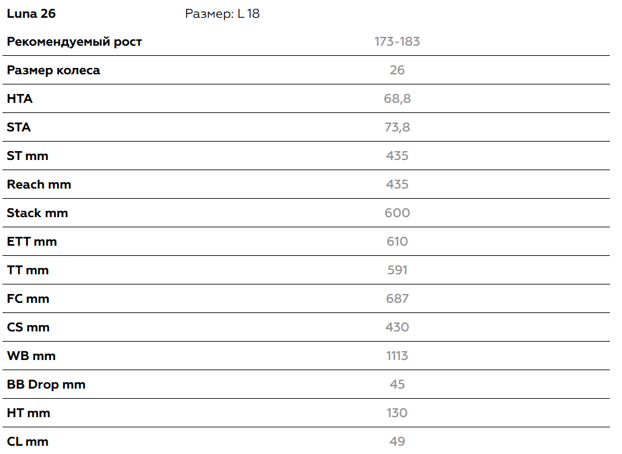This screenshot has width=622, height=454.
Task: Click the "FC mm" value 687
Action: [x=397, y=299]
